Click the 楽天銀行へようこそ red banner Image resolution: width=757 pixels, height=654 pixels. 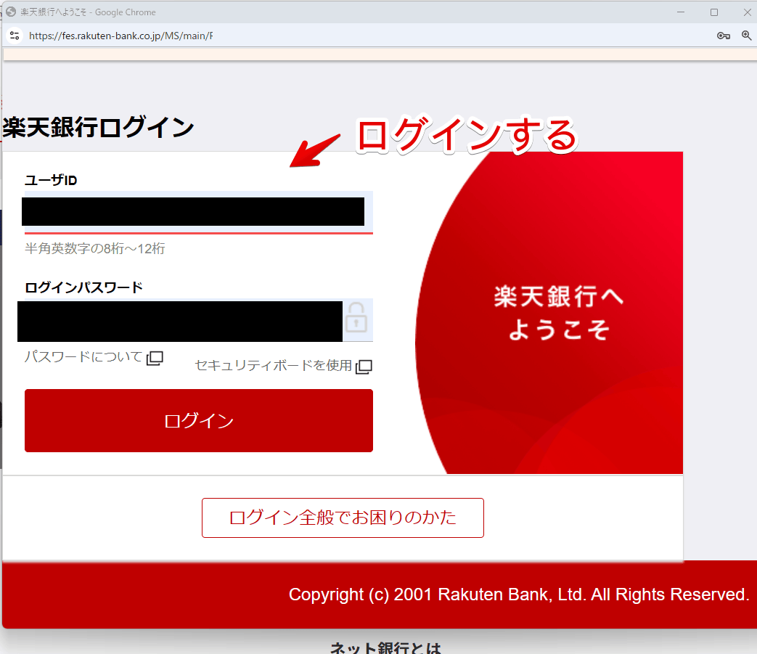point(557,313)
